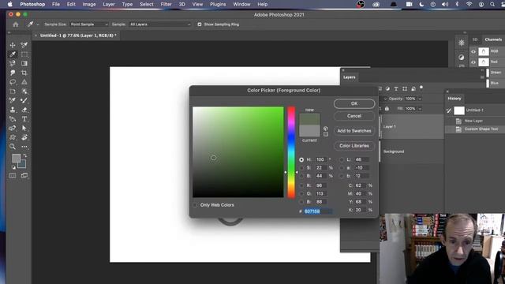The height and width of the screenshot is (284, 505).
Task: Open the Image menu
Action: pos(89,4)
